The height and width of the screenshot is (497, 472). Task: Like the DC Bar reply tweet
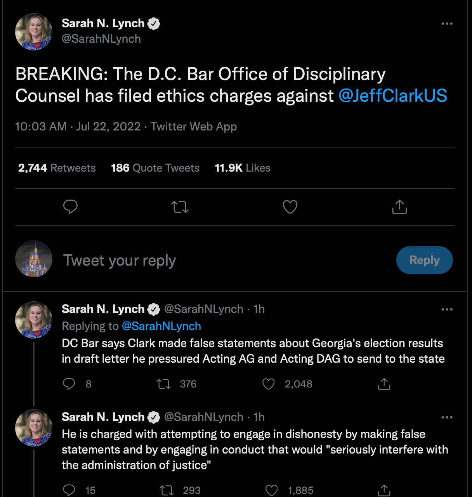tap(268, 384)
